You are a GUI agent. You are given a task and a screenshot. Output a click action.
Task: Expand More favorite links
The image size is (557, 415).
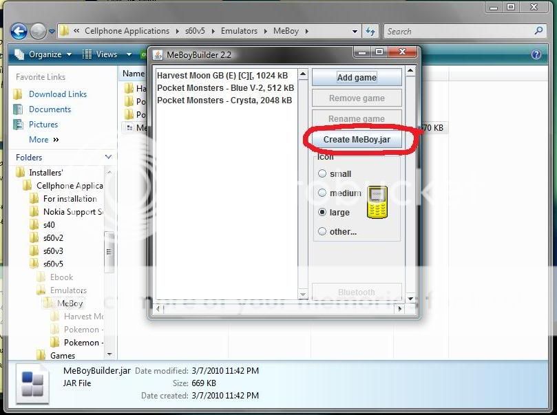click(43, 140)
